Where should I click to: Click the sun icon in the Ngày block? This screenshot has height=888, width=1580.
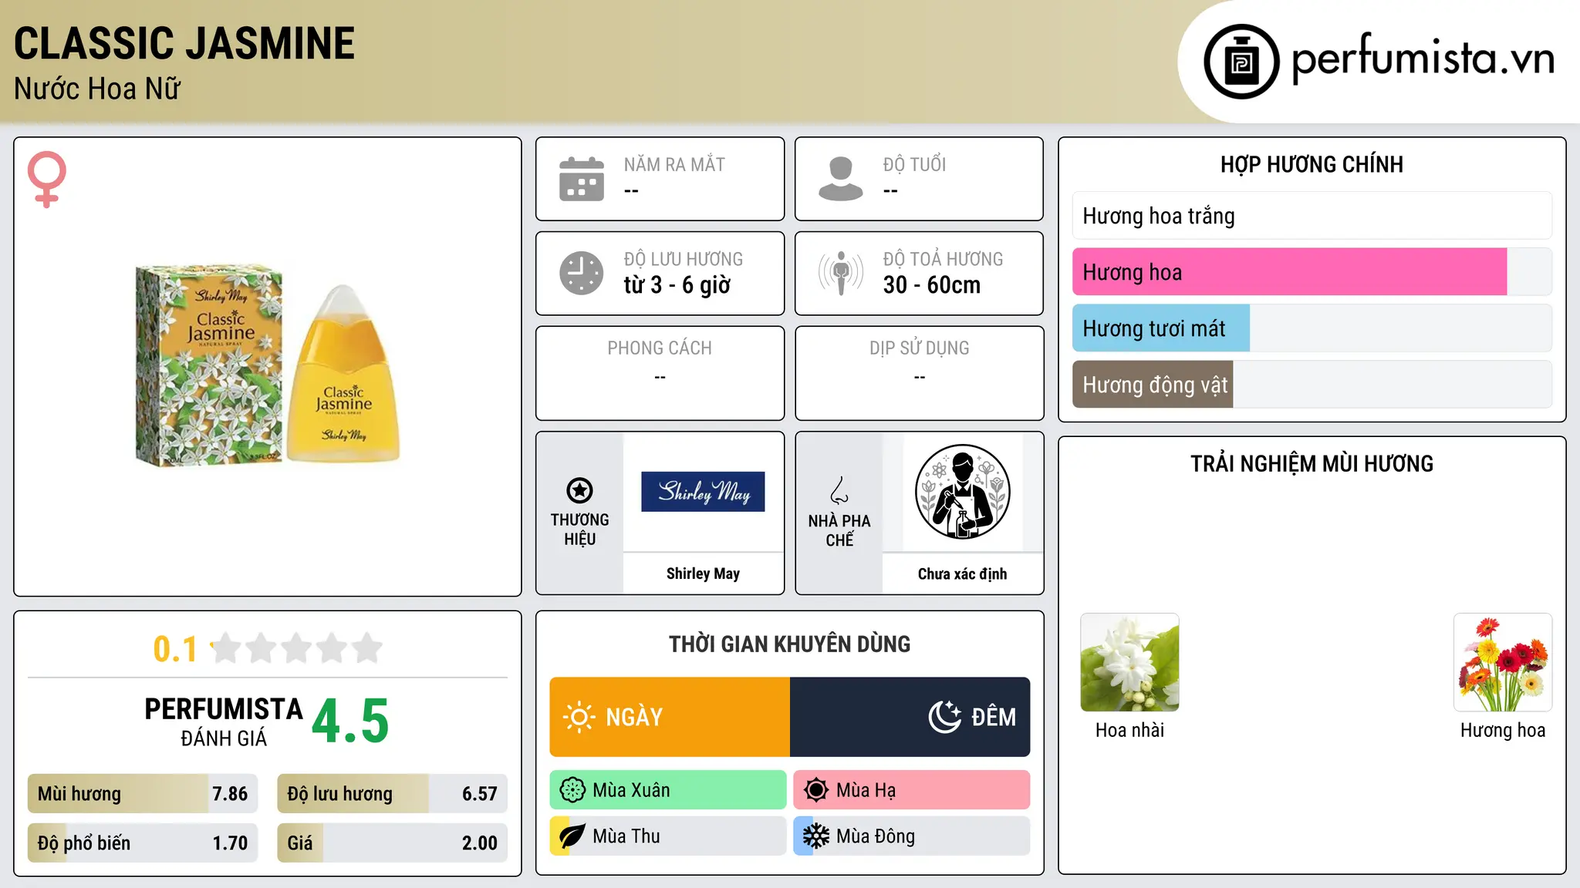(x=579, y=717)
